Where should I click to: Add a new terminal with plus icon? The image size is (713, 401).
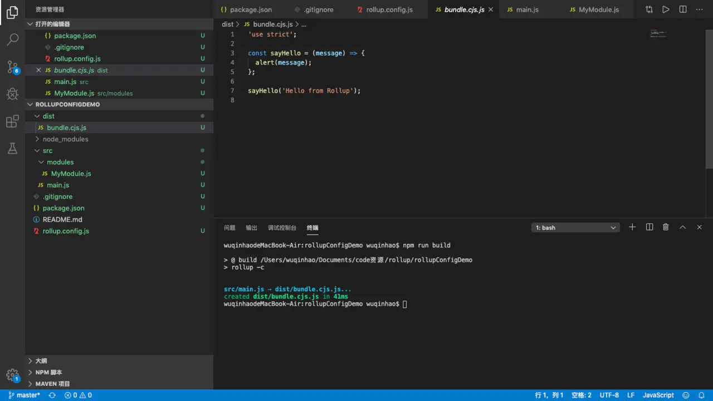click(x=632, y=227)
